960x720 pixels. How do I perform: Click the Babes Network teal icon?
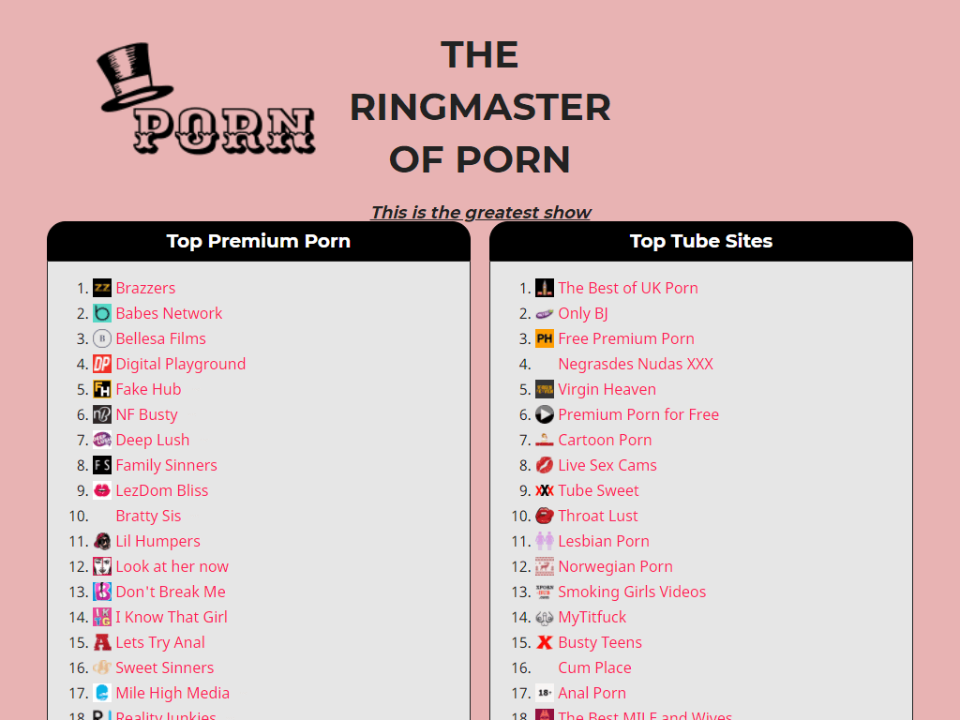tap(102, 313)
